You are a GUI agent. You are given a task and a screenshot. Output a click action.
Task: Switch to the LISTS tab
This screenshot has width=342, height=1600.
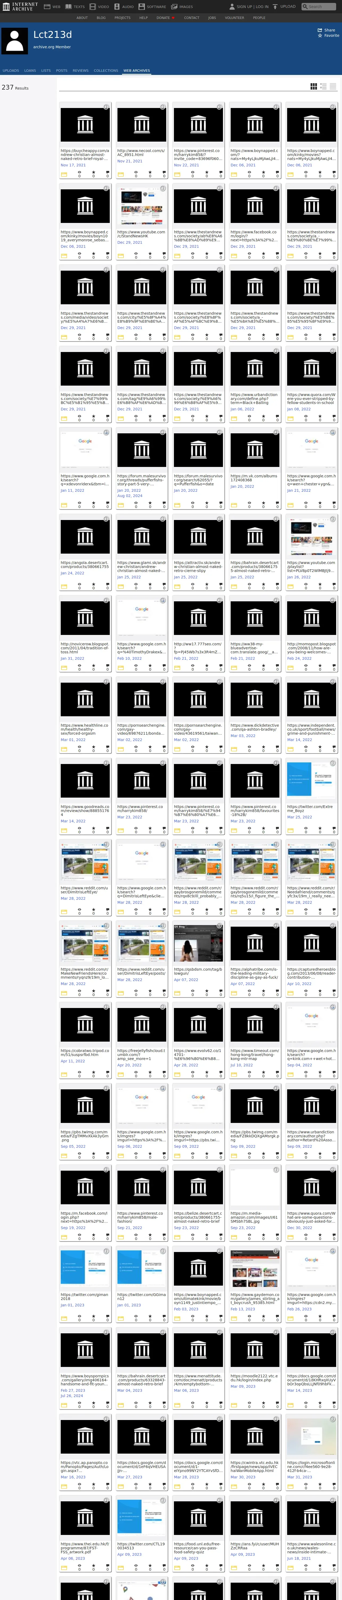click(x=46, y=71)
